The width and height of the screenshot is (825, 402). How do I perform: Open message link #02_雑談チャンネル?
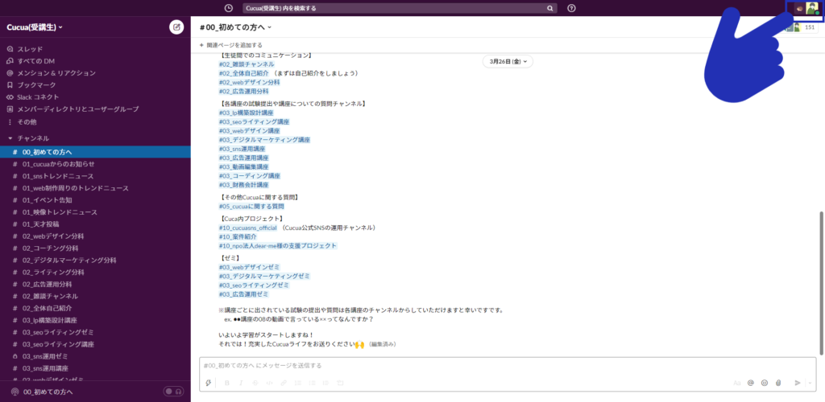tap(247, 64)
